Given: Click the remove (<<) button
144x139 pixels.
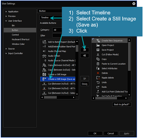Looking at the screenshot, I should [x=84, y=56].
